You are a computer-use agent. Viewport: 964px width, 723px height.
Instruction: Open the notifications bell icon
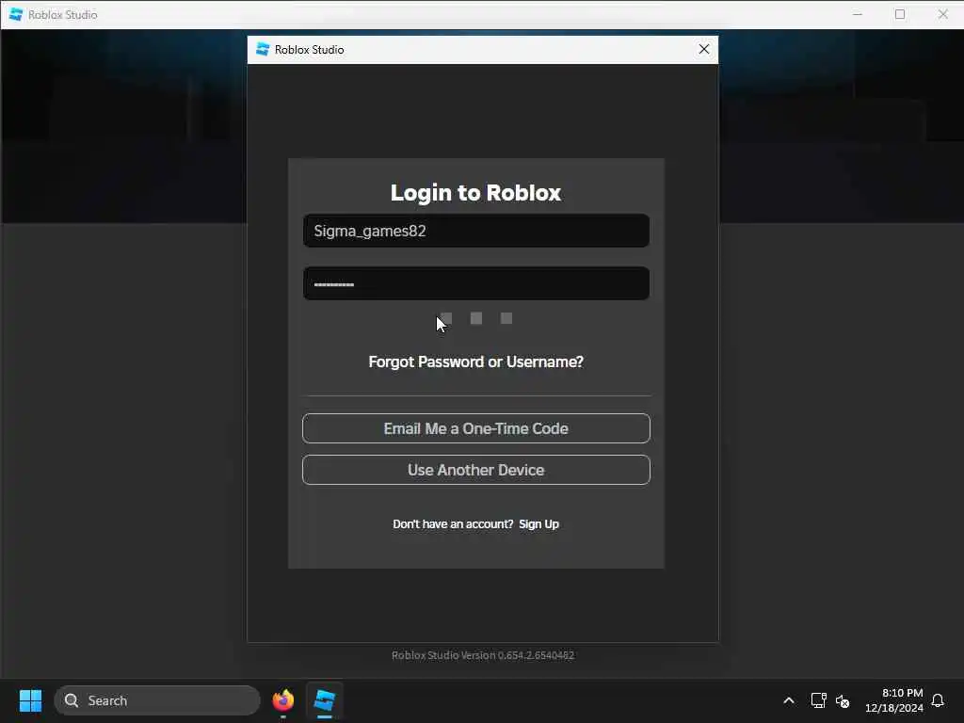click(938, 700)
